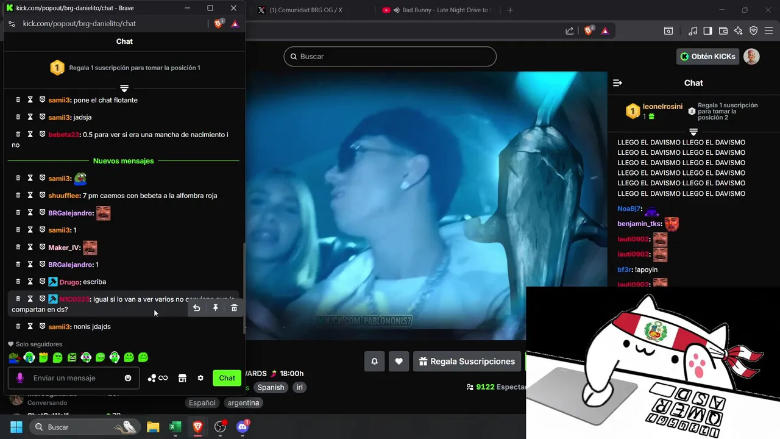The width and height of the screenshot is (780, 439).
Task: Open Brave main hamburger menu
Action: point(769,30)
